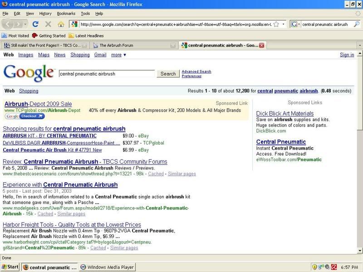Open Google Preferences link
Viewport: 363px width, 272px height.
click(191, 76)
